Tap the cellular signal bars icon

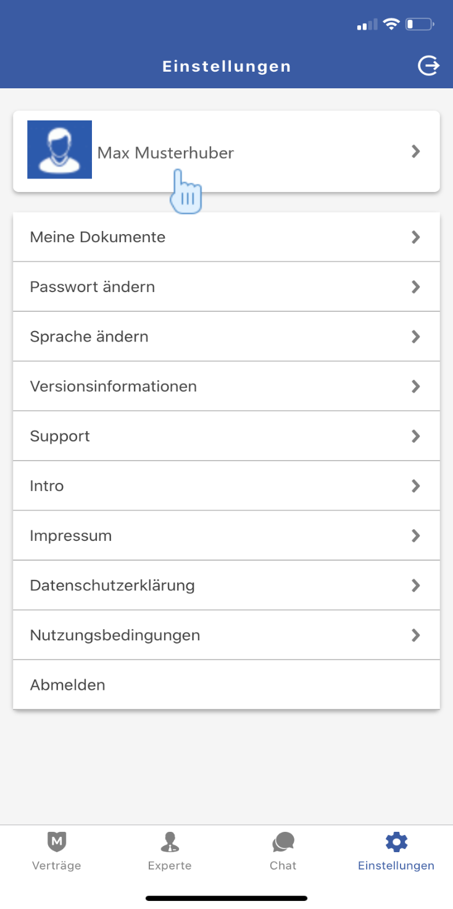(367, 25)
